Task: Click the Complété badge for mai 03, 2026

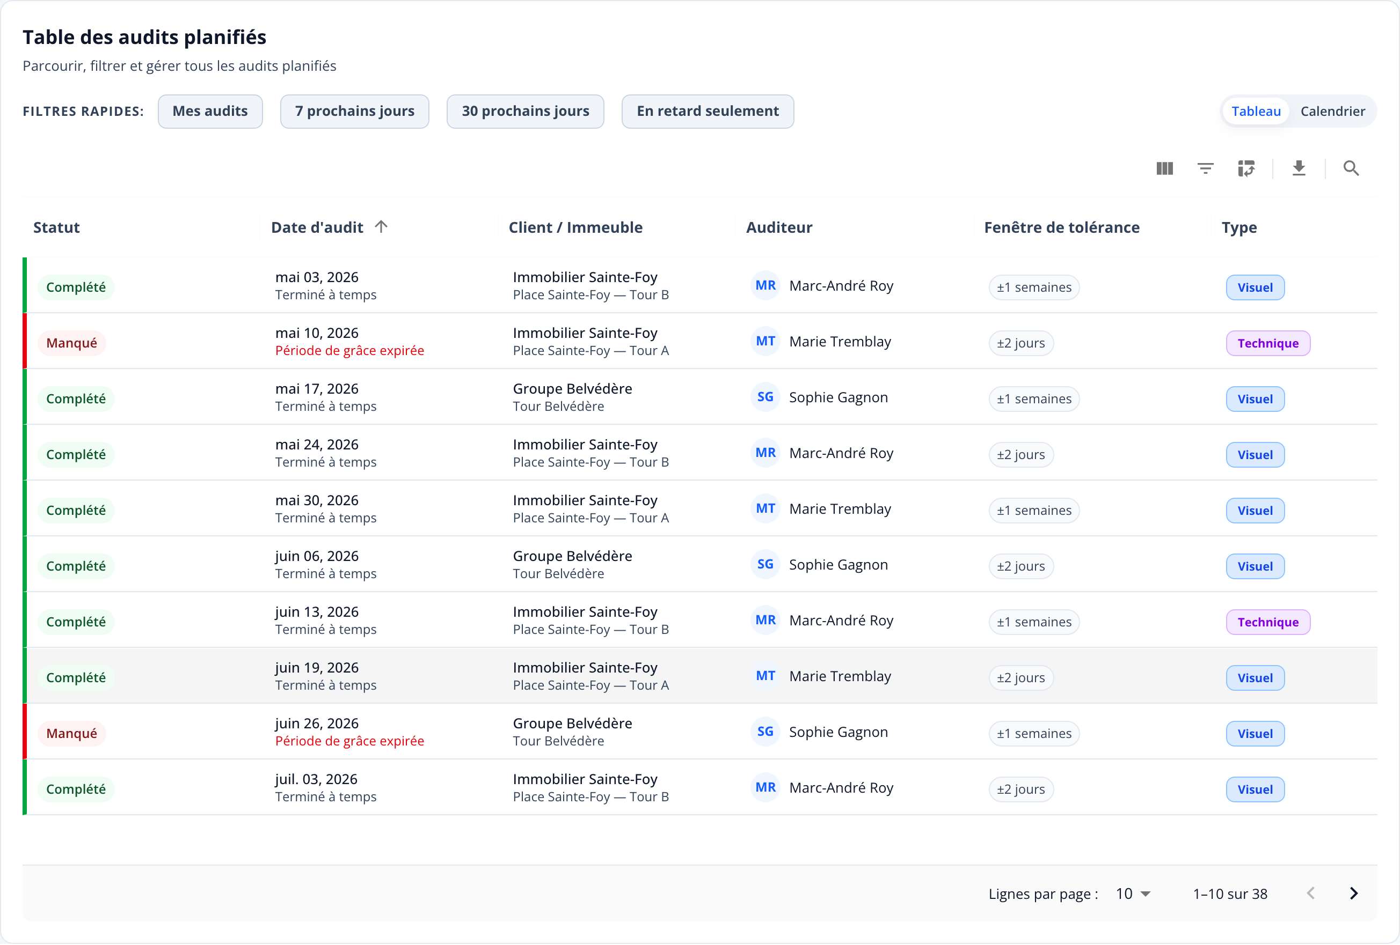Action: click(76, 287)
